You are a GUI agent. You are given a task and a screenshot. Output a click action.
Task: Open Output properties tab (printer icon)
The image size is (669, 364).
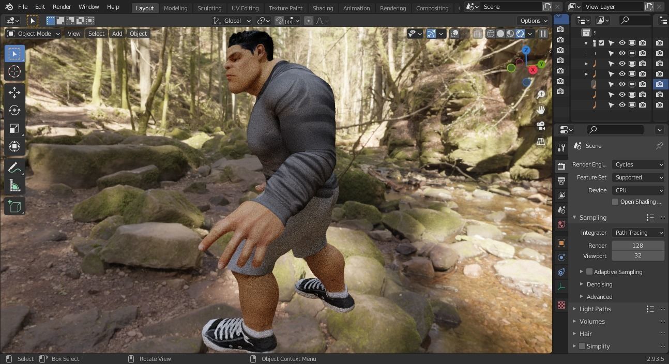pyautogui.click(x=561, y=180)
